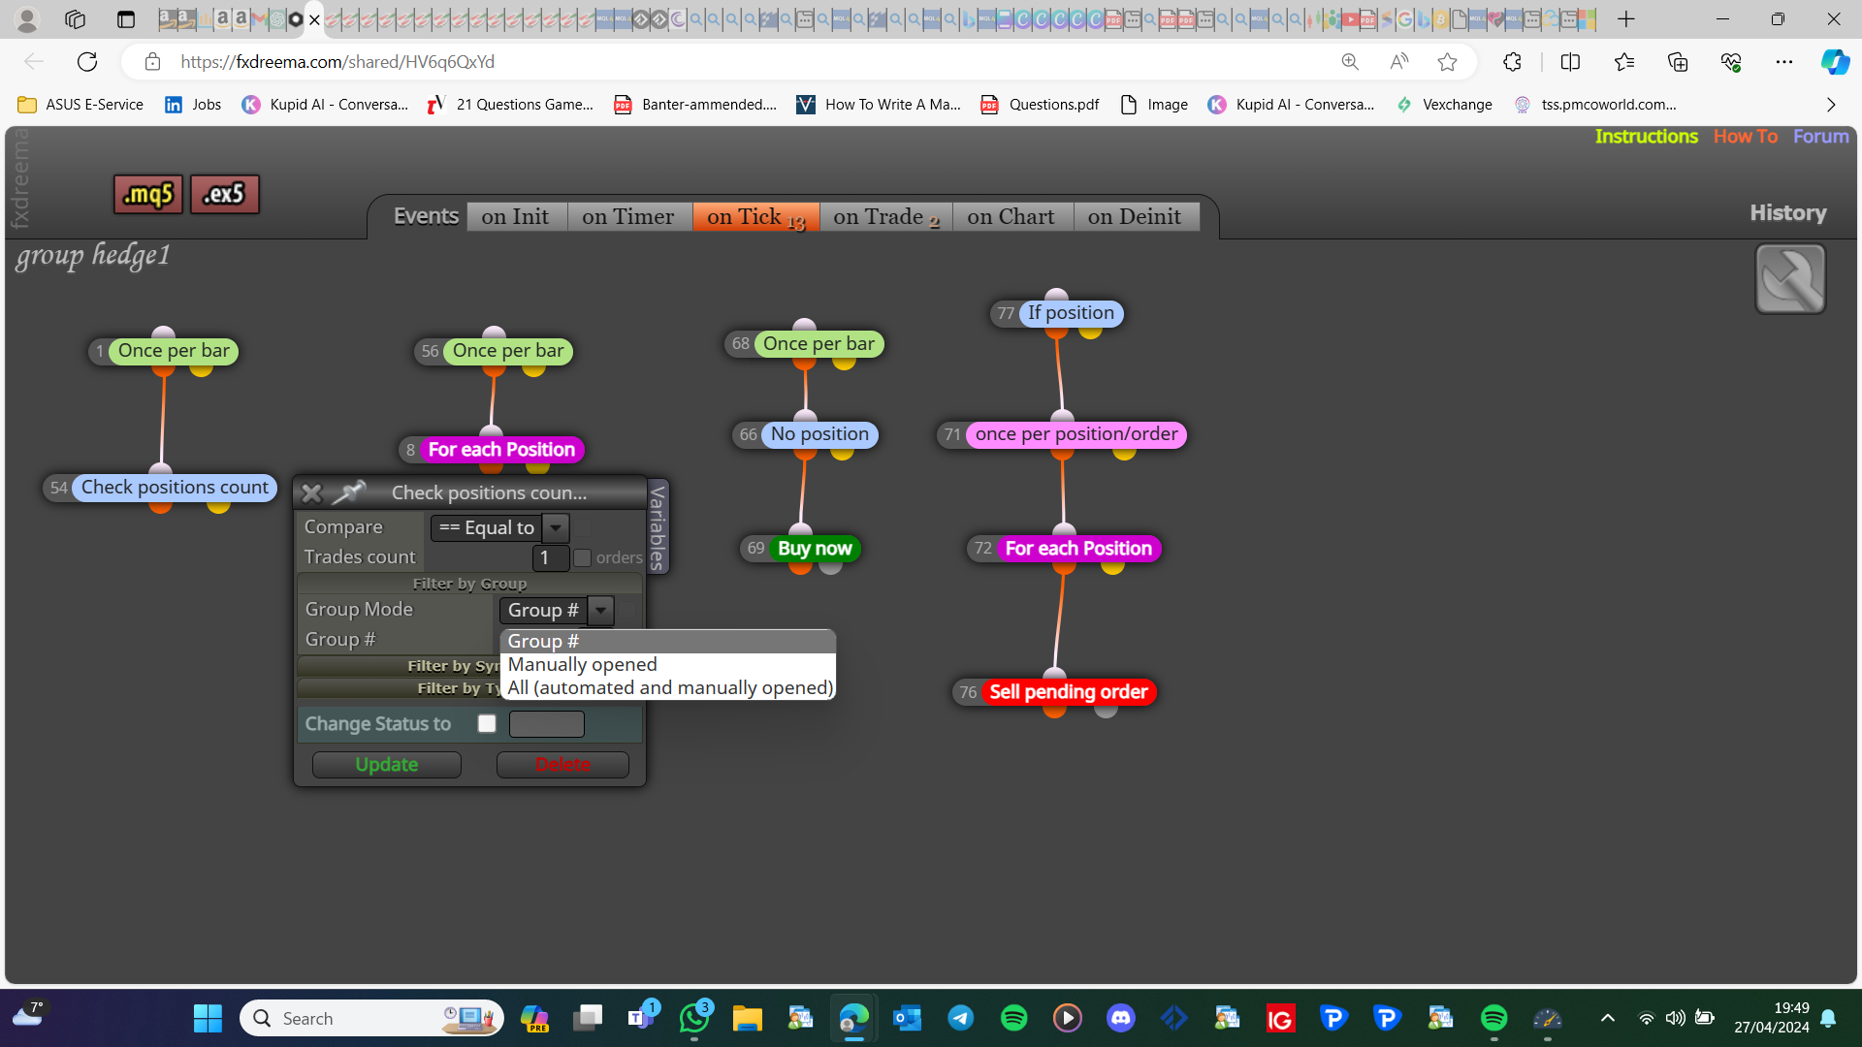Open the Instructions link
The width and height of the screenshot is (1862, 1047).
[x=1646, y=137]
